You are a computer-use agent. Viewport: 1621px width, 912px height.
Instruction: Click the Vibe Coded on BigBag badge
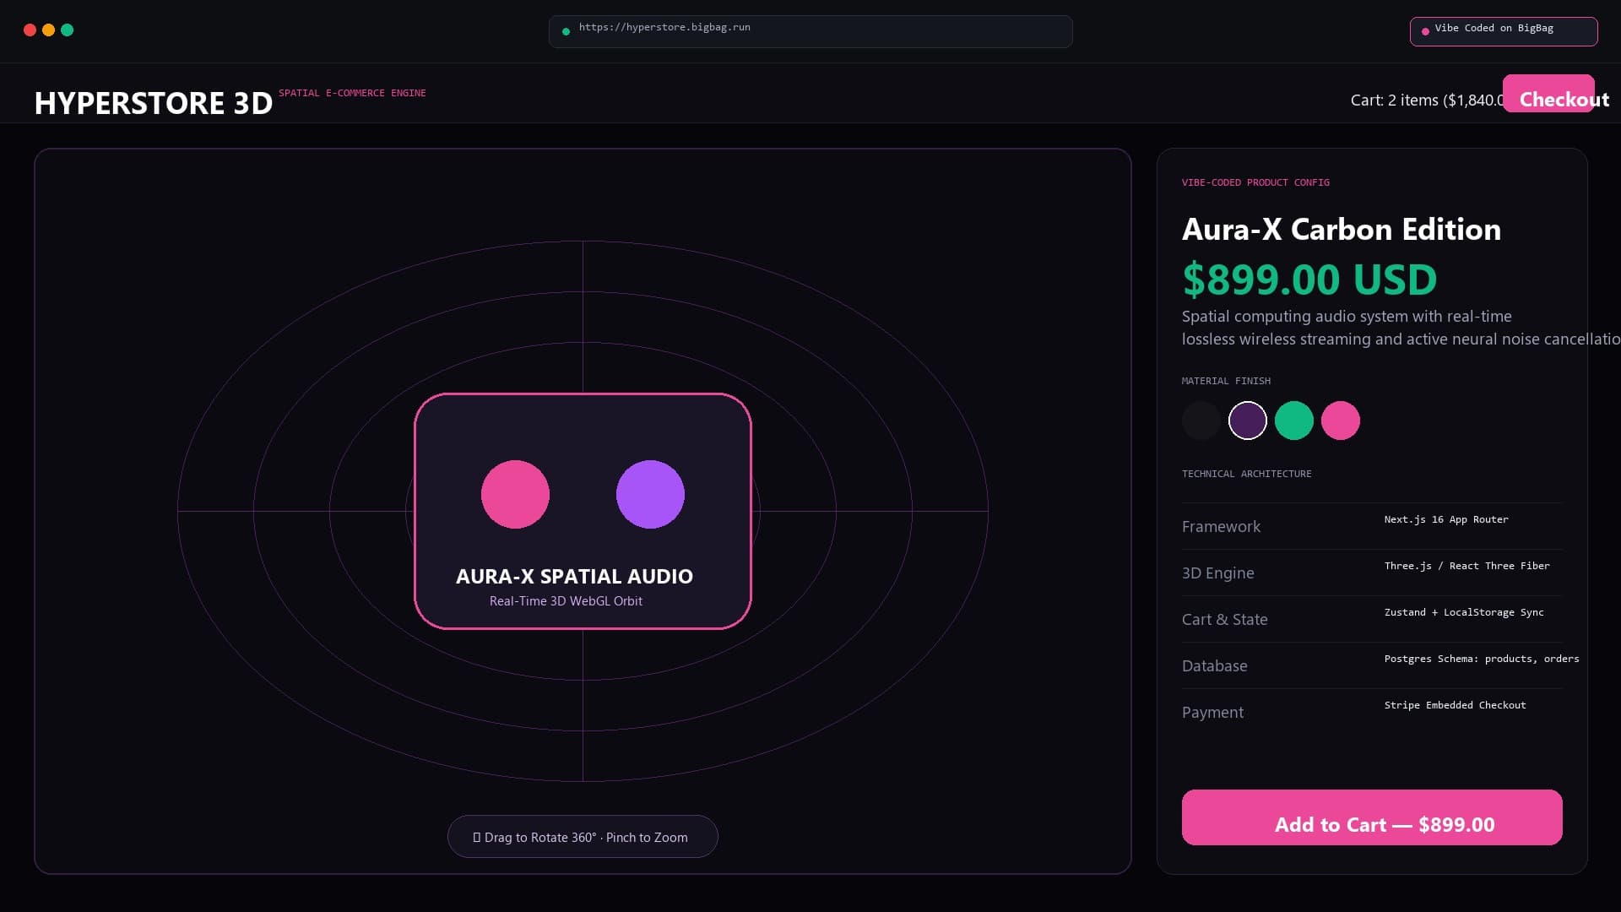(1503, 31)
